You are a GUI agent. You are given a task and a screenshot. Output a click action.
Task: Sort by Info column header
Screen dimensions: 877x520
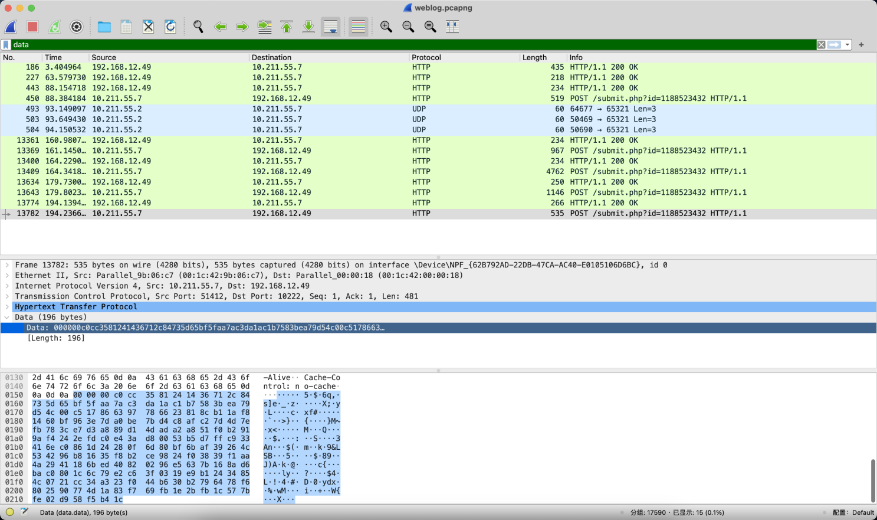pyautogui.click(x=722, y=57)
